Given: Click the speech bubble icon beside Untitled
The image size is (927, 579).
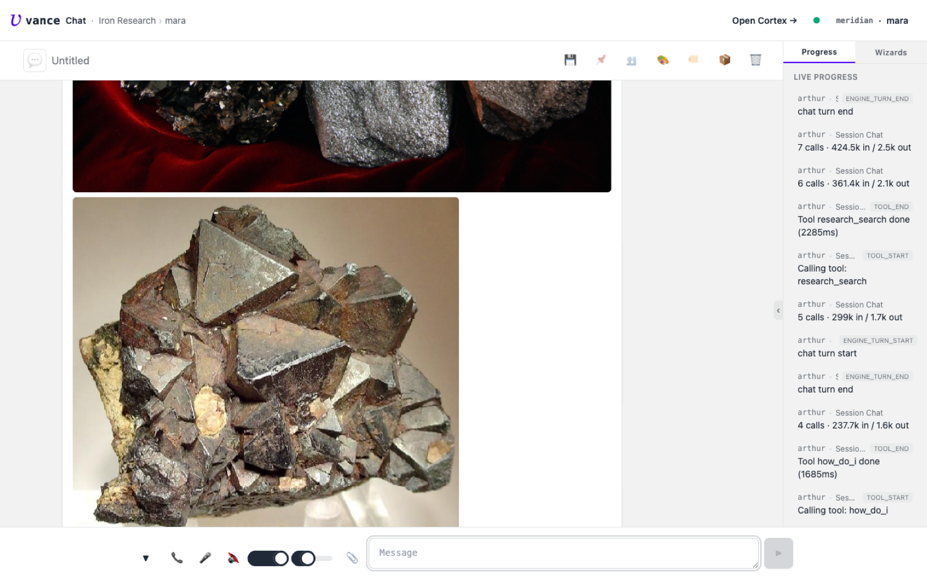Looking at the screenshot, I should pos(35,60).
